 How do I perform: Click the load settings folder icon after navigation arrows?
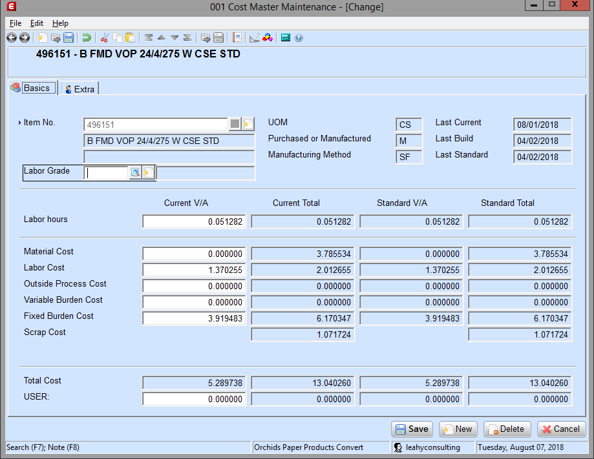tap(206, 37)
